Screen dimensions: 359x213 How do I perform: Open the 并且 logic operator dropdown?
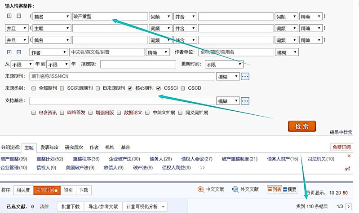click(16, 29)
